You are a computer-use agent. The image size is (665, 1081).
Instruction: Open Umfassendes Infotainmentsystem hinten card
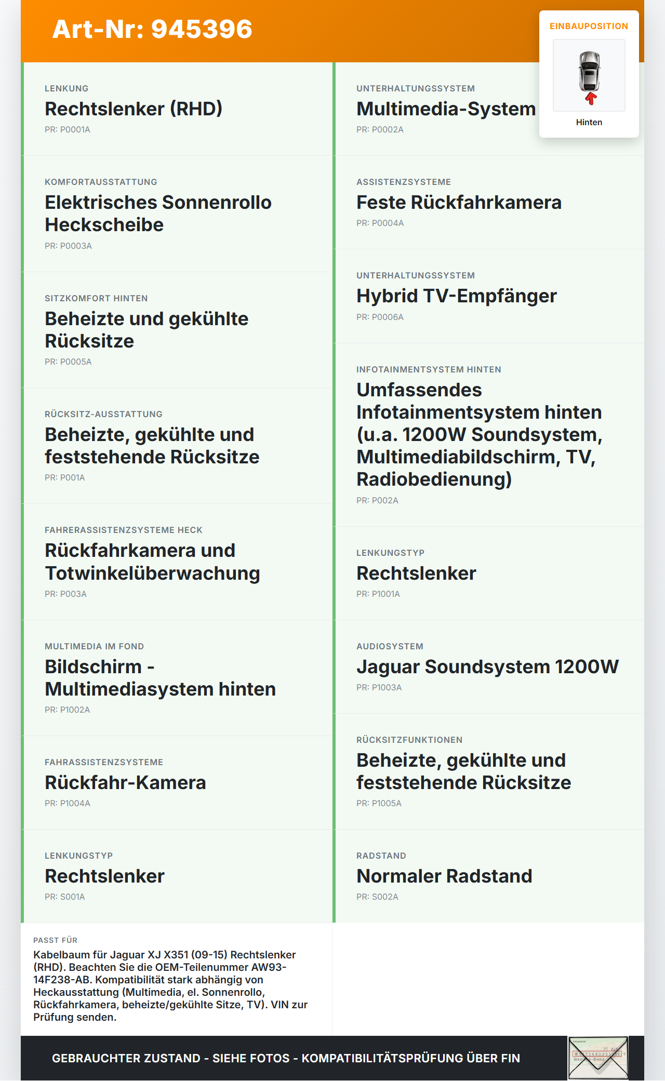488,435
